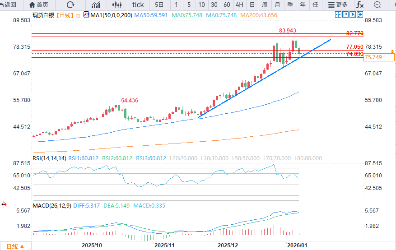The height and width of the screenshot is (250, 396).
Task: Click the DEA:5.149 value
Action: (116, 206)
